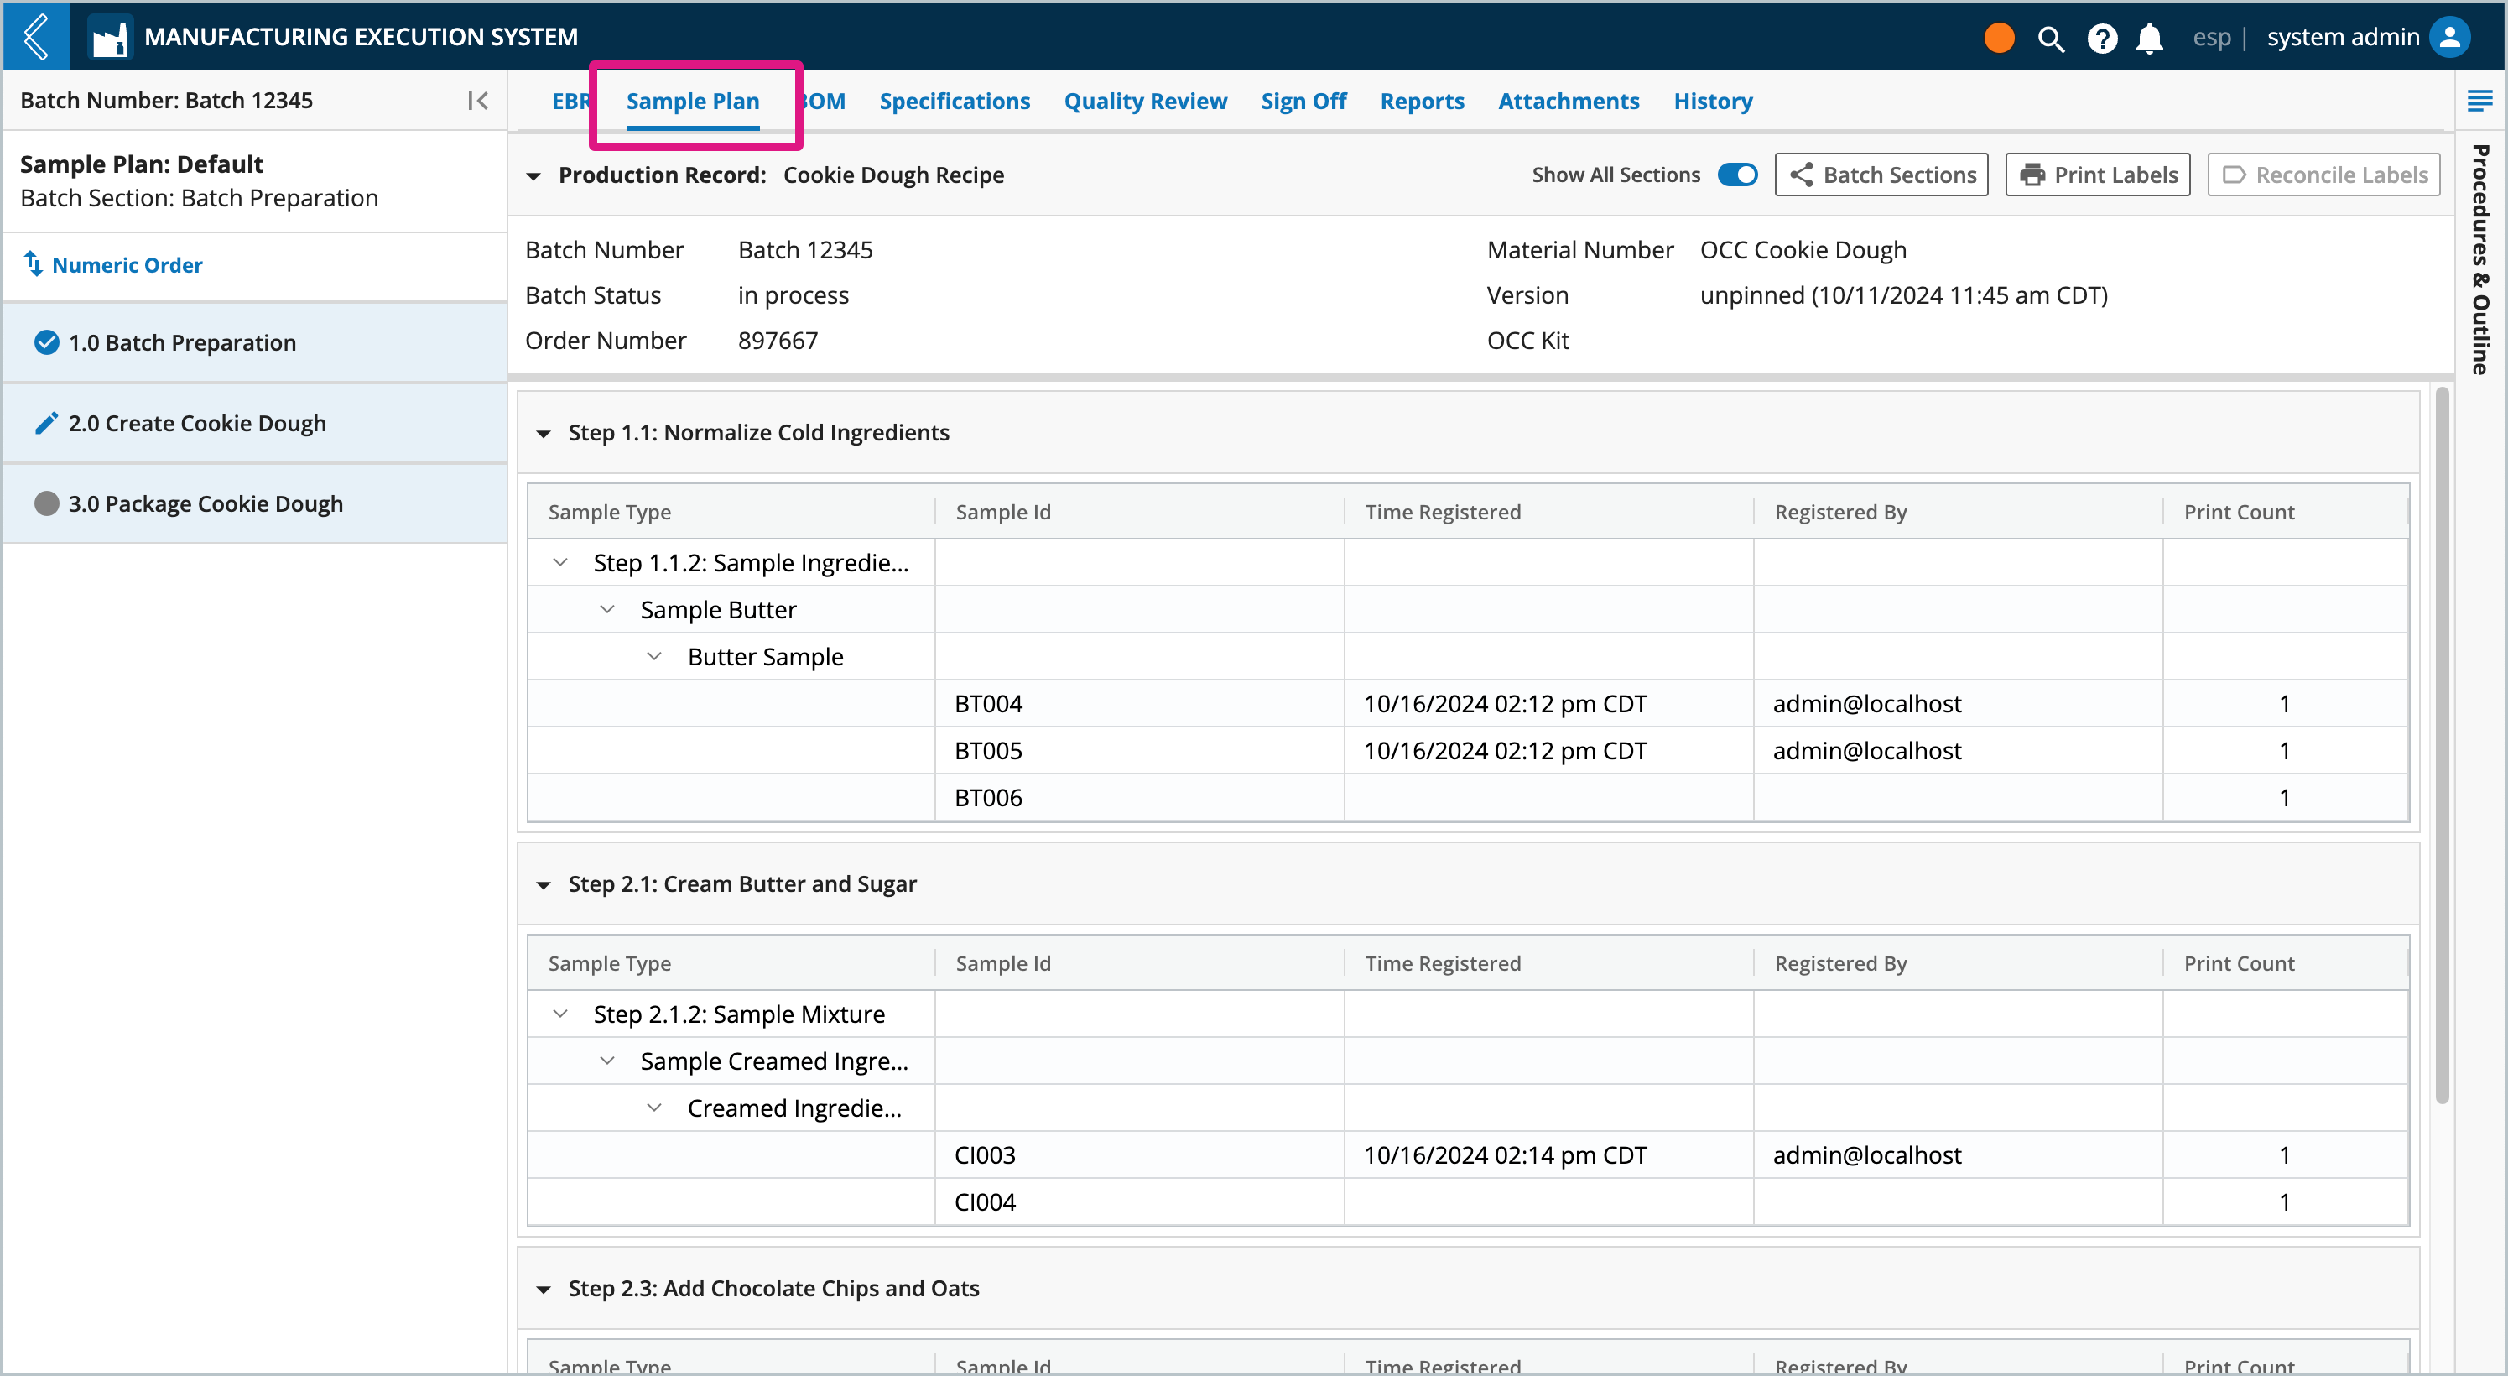Collapse Step 1.1 Normalize Cold Ingredients
This screenshot has height=1376, width=2508.
544,433
